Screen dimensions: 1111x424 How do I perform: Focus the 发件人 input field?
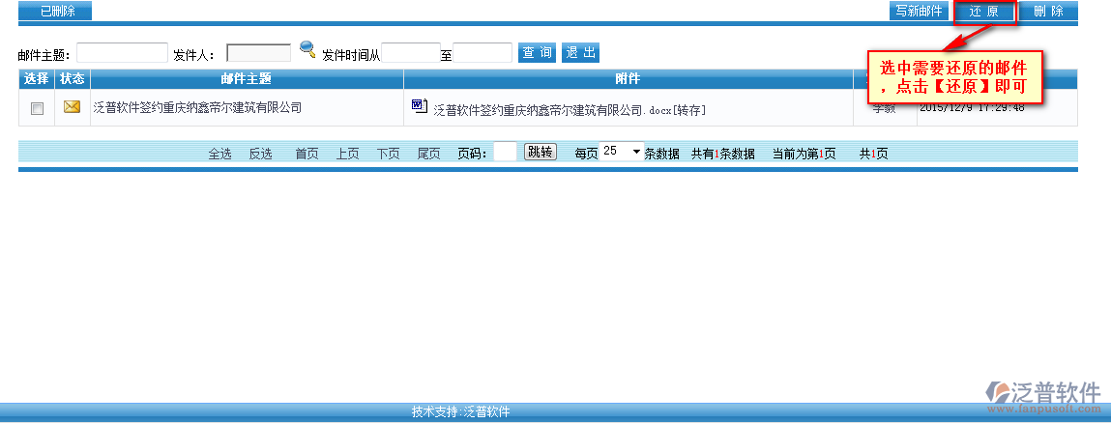tap(258, 52)
